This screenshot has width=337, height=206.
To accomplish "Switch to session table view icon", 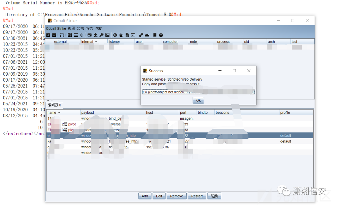I will (x=76, y=35).
